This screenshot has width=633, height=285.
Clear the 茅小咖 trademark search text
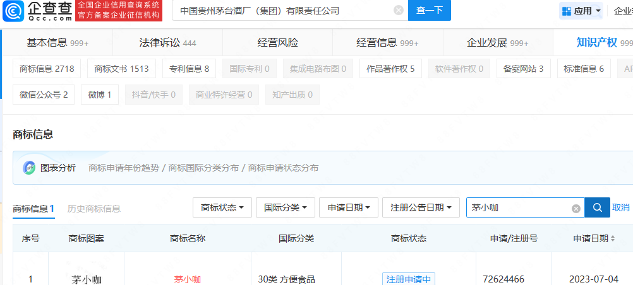[576, 209]
